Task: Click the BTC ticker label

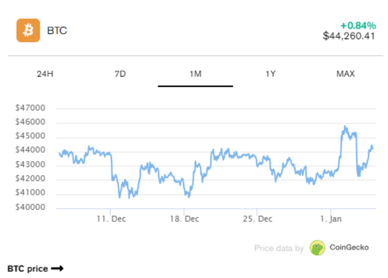Action: [x=57, y=30]
